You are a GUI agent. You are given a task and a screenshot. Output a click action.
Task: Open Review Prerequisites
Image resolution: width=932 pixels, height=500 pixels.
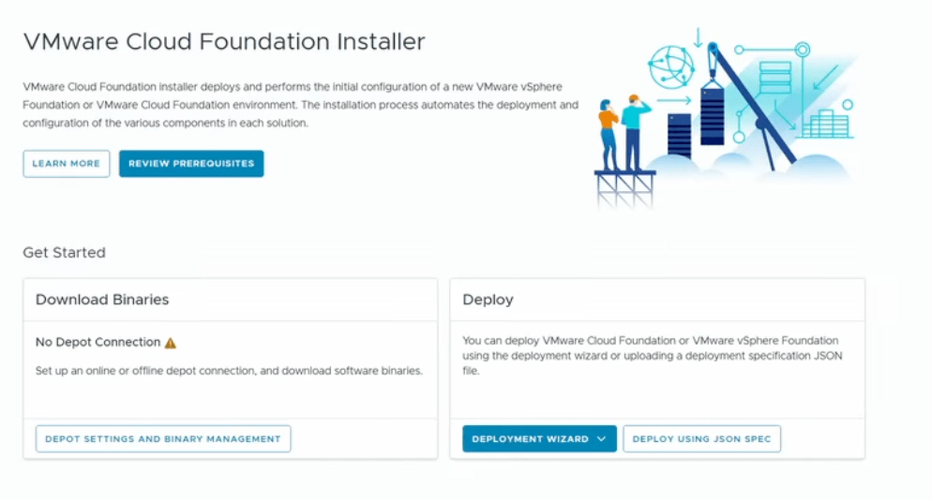coord(191,164)
